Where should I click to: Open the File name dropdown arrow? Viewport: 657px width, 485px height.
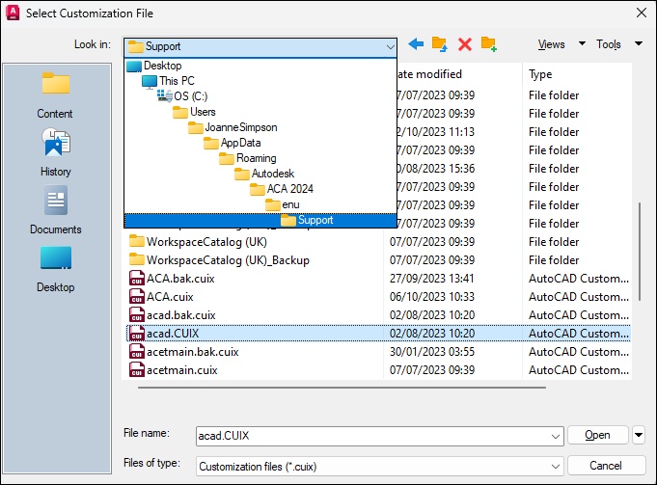point(556,437)
